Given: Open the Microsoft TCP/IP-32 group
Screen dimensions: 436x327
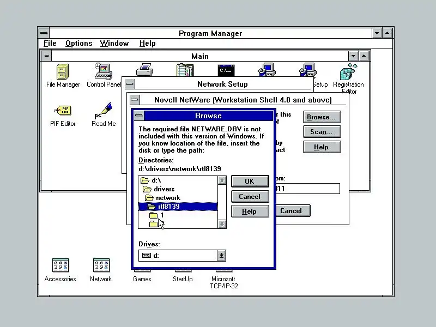Looking at the screenshot, I should (223, 282).
